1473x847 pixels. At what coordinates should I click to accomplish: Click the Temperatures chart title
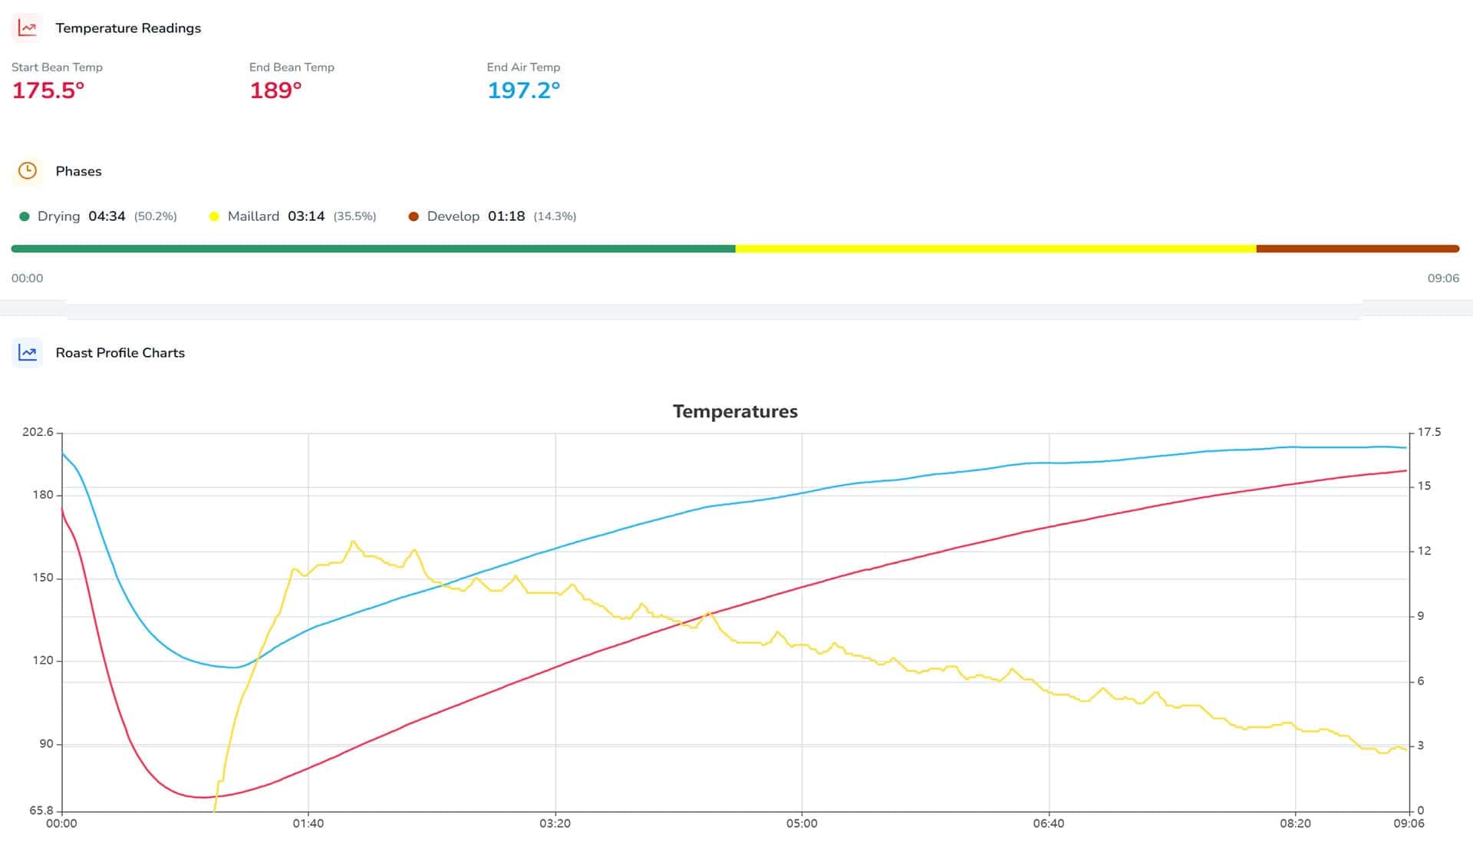[735, 411]
